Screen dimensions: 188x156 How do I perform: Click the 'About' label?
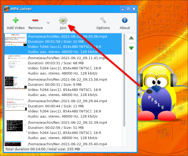click(x=125, y=28)
